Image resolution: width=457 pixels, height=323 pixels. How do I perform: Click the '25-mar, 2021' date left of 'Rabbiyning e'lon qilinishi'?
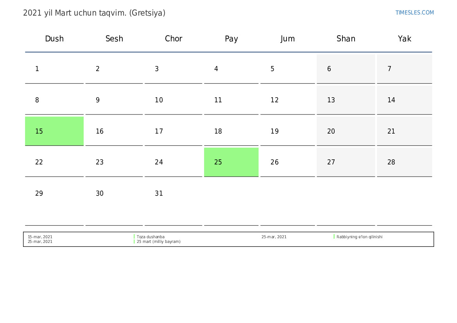[274, 237]
